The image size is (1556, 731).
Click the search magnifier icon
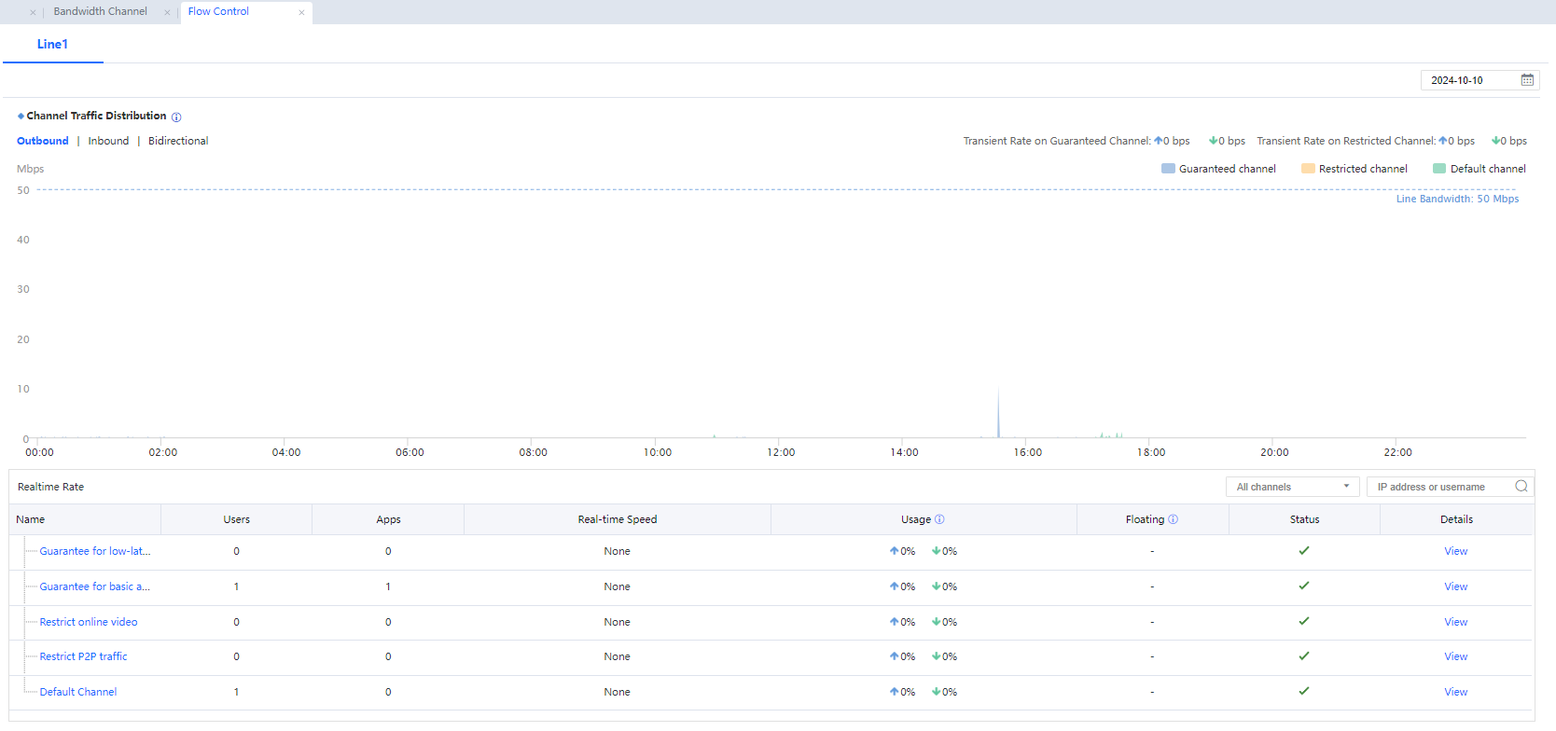coord(1521,487)
